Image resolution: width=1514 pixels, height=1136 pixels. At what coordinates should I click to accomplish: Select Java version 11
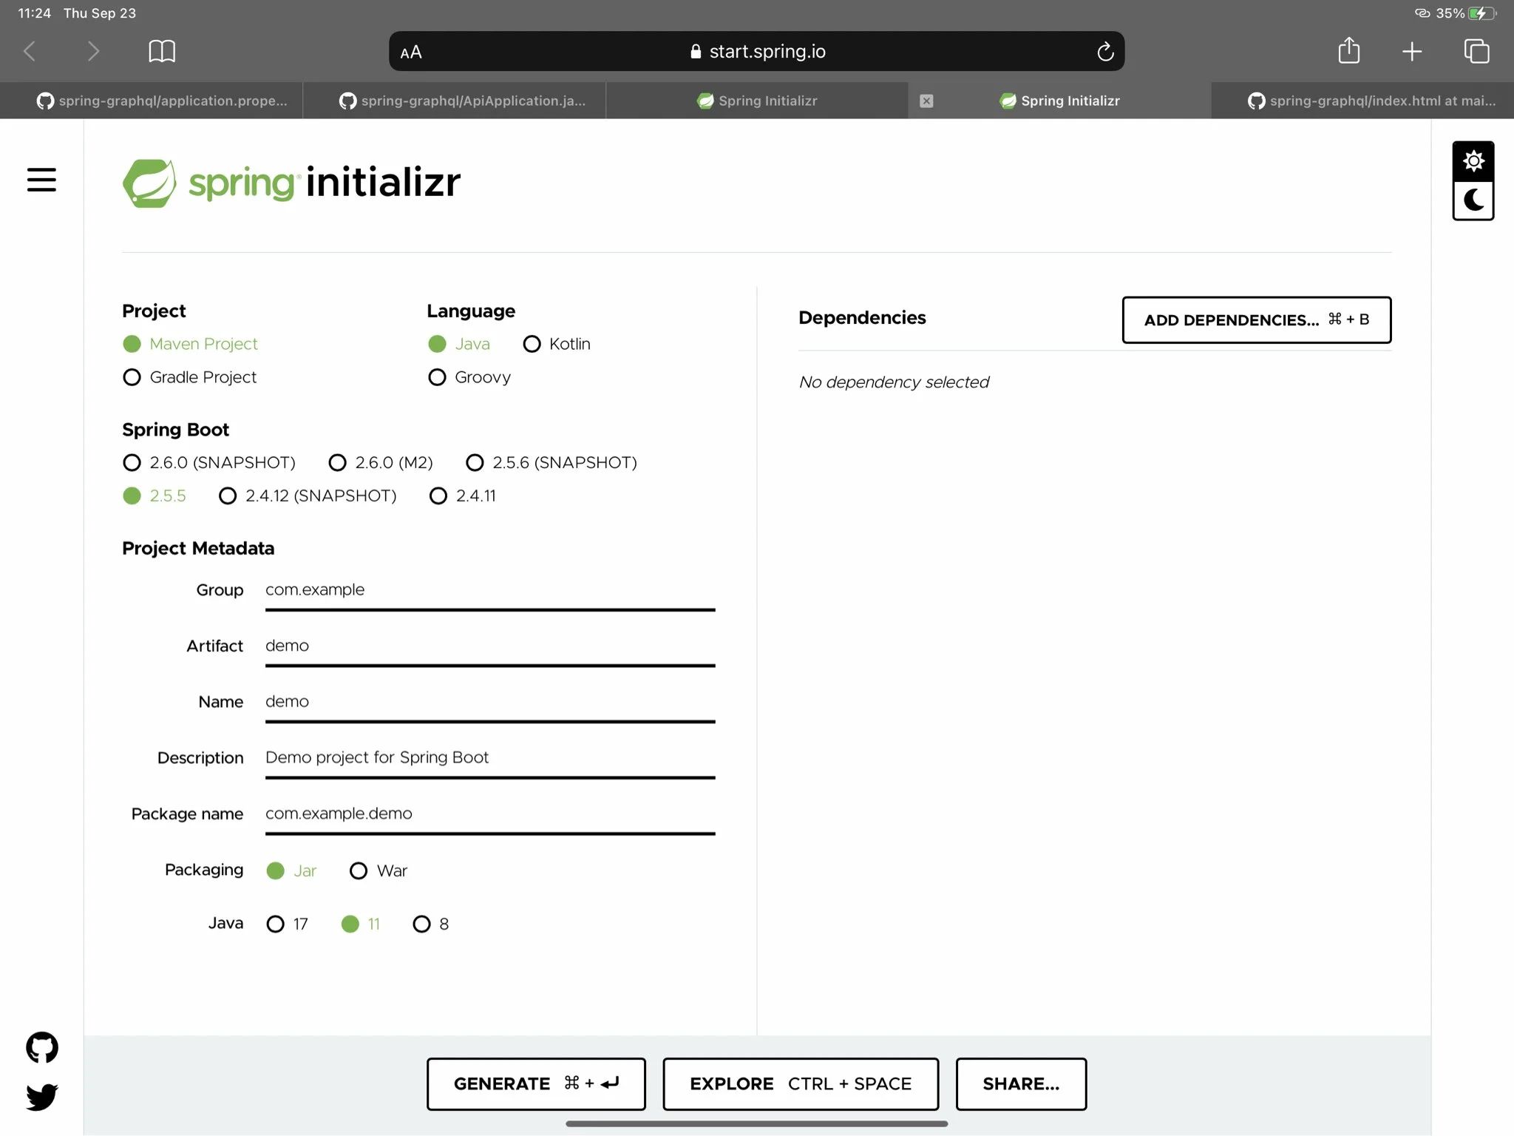(360, 924)
